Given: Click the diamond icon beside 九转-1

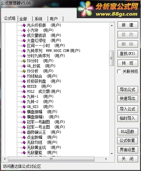Looking at the screenshot, I should tap(24, 96).
